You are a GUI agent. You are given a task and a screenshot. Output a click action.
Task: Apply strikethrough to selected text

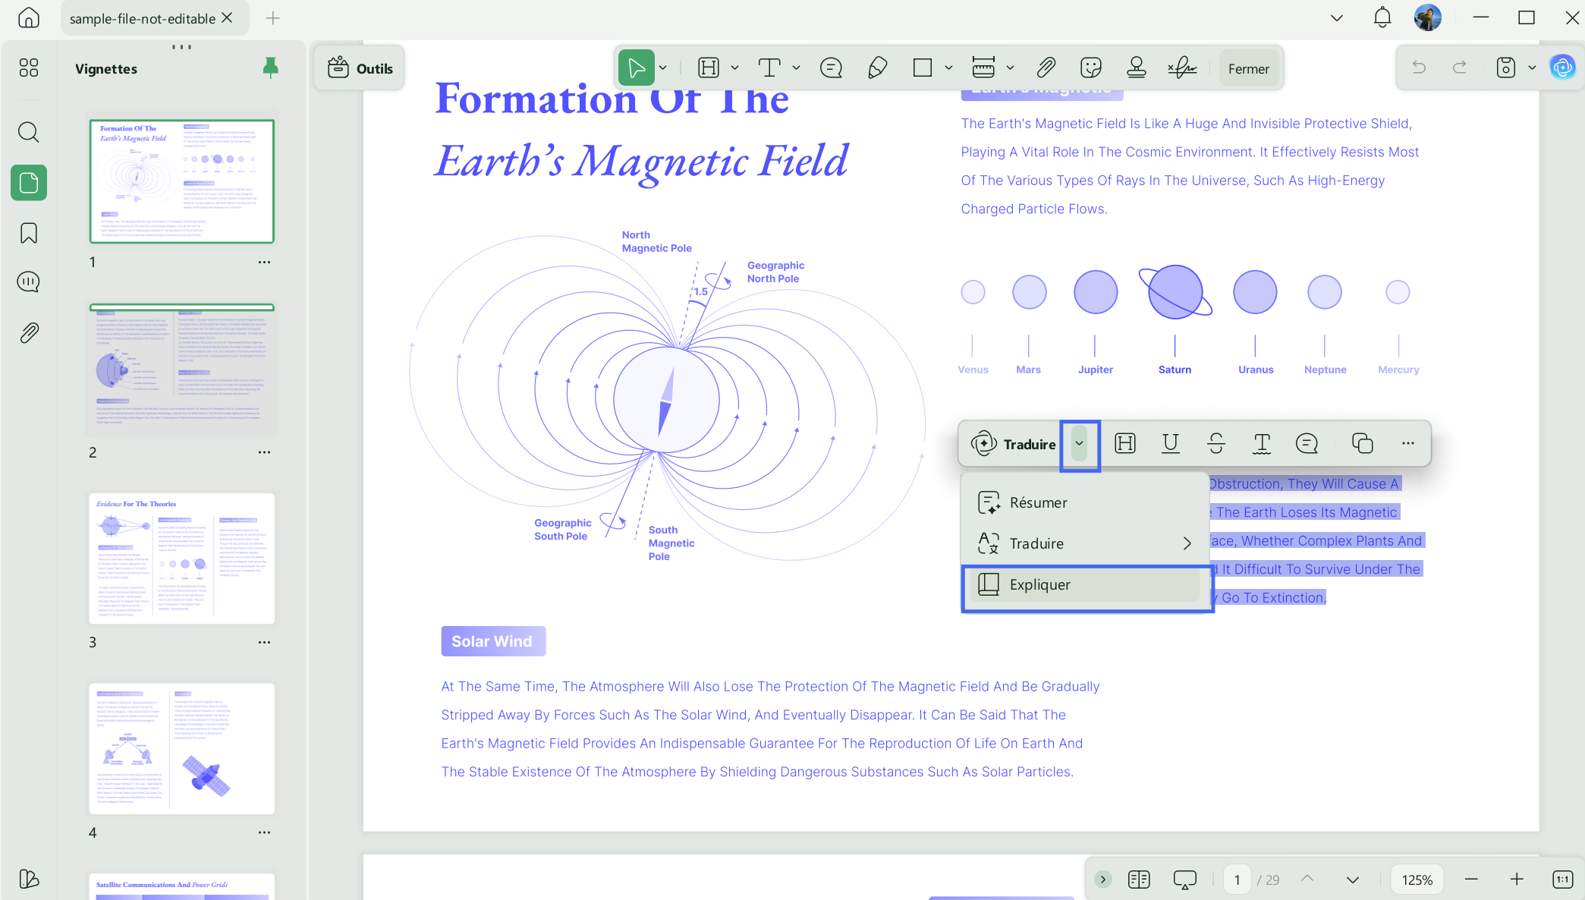tap(1215, 443)
